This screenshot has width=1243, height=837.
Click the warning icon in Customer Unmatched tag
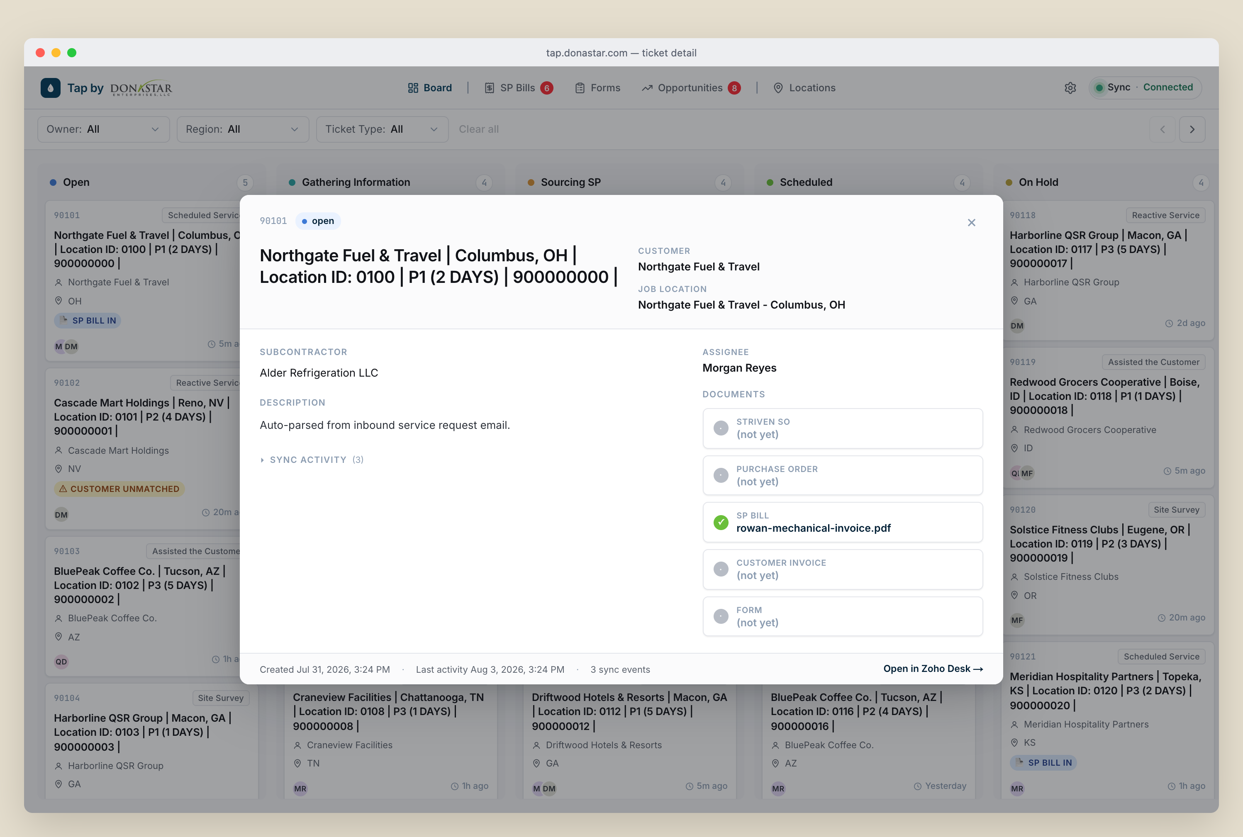click(63, 489)
